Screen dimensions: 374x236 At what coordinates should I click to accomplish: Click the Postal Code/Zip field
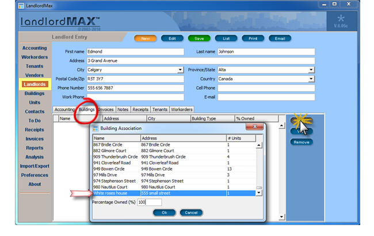pyautogui.click(x=135, y=79)
